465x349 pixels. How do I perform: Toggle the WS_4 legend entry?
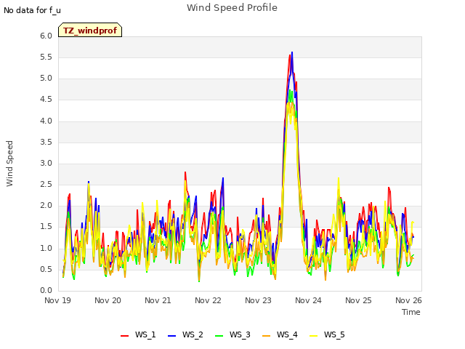coord(280,334)
